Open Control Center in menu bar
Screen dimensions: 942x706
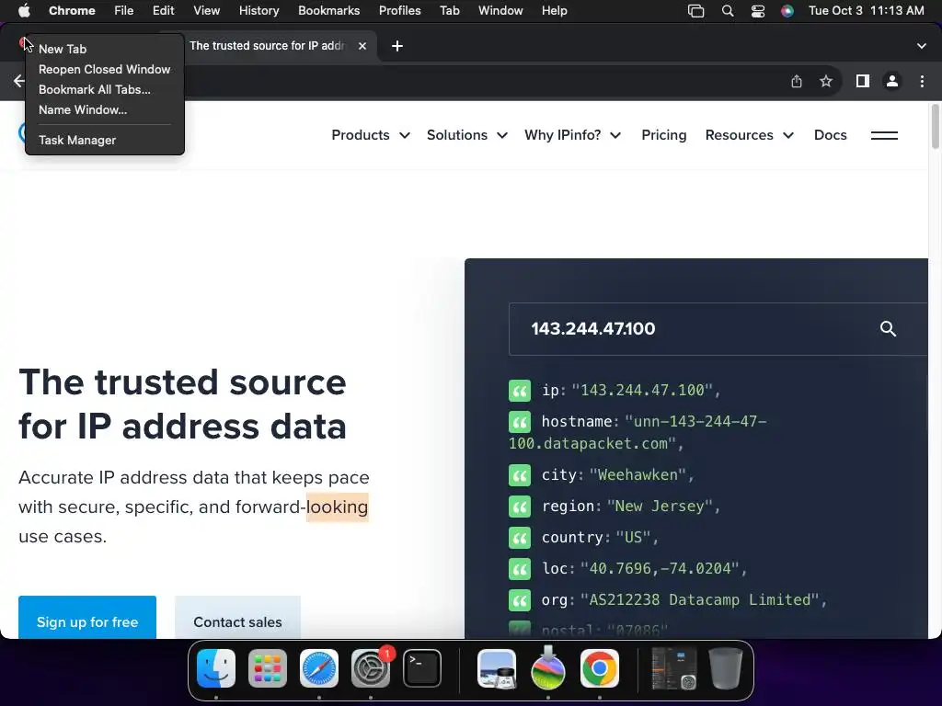[758, 11]
